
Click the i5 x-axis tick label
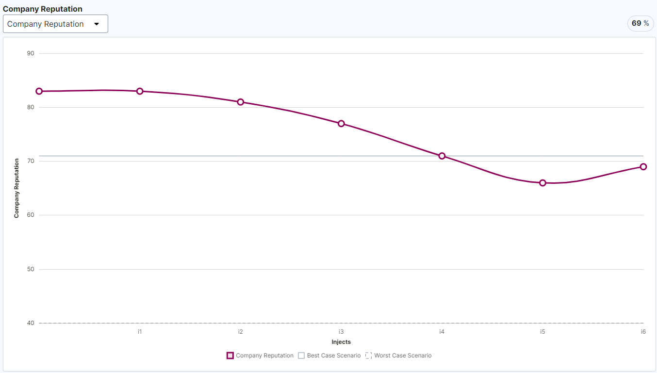pyautogui.click(x=542, y=332)
